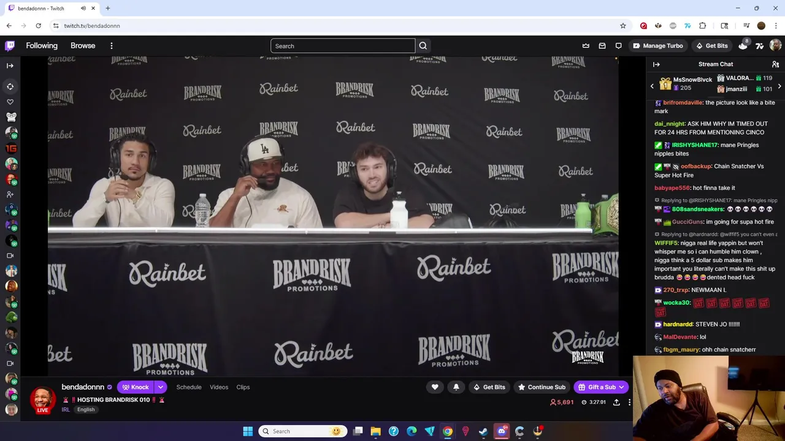Open the heart icon in left sidebar
Viewport: 785px width, 441px height.
pyautogui.click(x=10, y=102)
